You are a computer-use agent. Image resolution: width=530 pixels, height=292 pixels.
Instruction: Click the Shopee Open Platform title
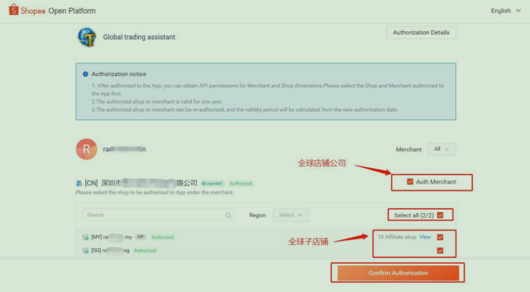point(58,11)
